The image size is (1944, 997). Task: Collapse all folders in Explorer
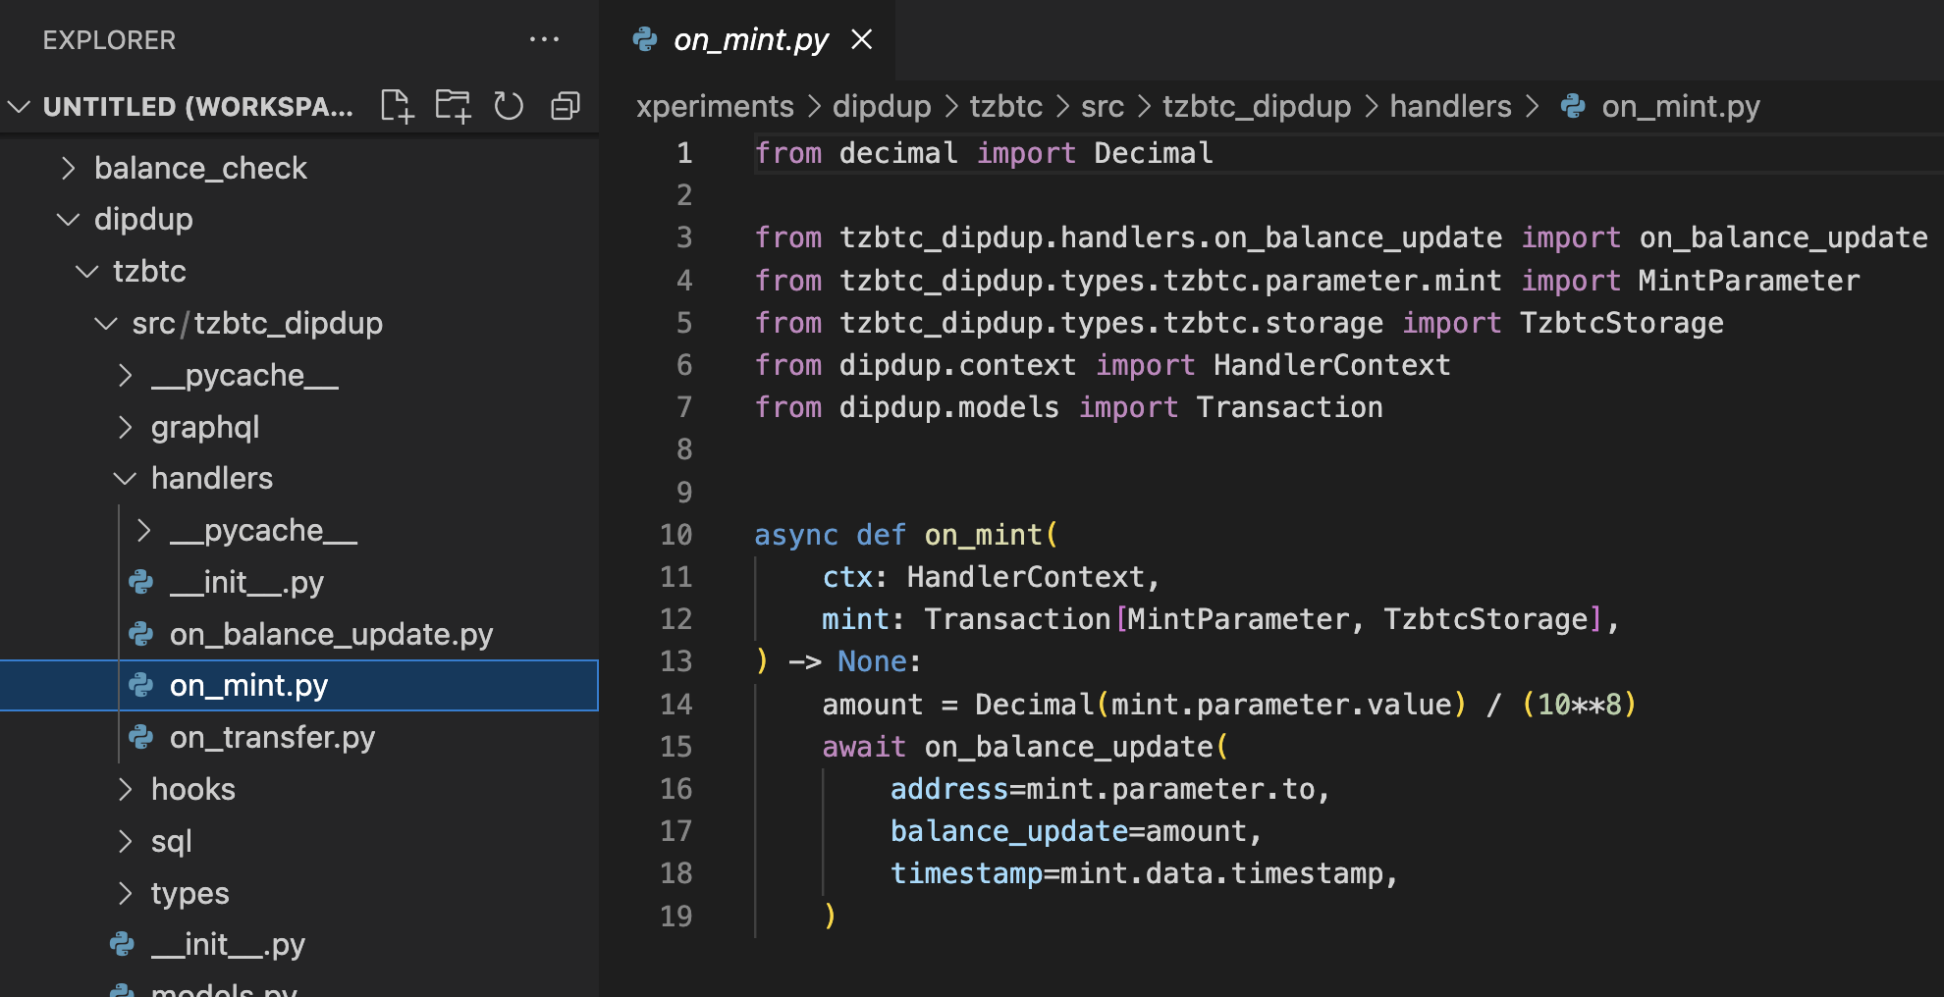click(566, 106)
